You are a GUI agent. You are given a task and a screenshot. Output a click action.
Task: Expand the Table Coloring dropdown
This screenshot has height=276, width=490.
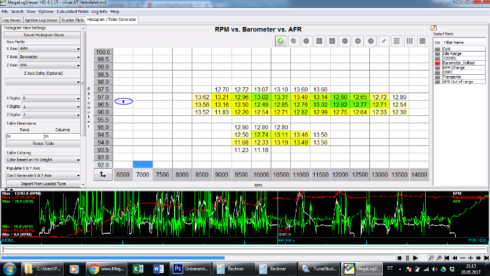point(43,159)
